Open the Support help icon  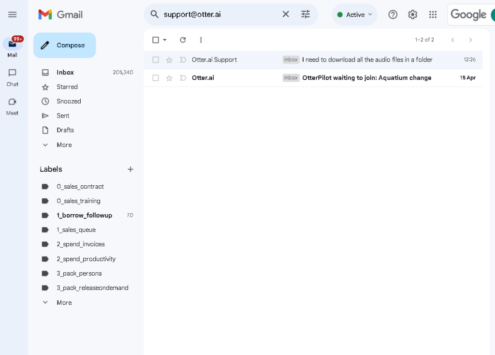pos(393,15)
